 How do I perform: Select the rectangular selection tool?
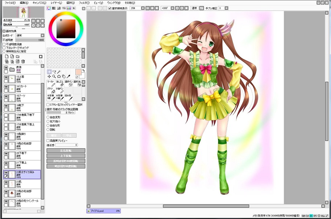[x=49, y=72]
